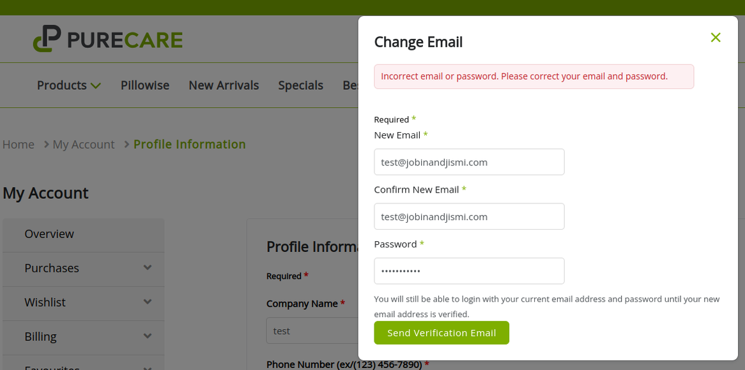Focus the Confirm New Email field

pyautogui.click(x=469, y=217)
